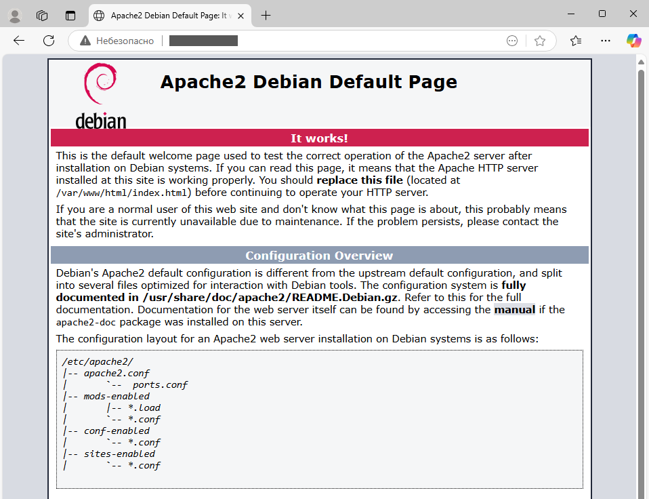Open a new tab with plus button
Viewport: 649px width, 499px height.
(266, 16)
